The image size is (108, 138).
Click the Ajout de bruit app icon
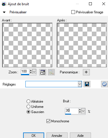point(4,4)
